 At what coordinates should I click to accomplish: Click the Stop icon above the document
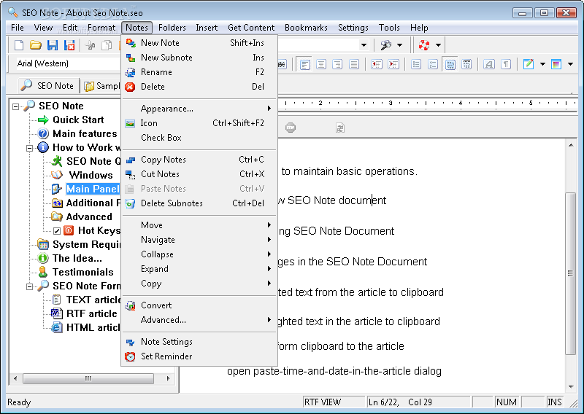pos(291,128)
